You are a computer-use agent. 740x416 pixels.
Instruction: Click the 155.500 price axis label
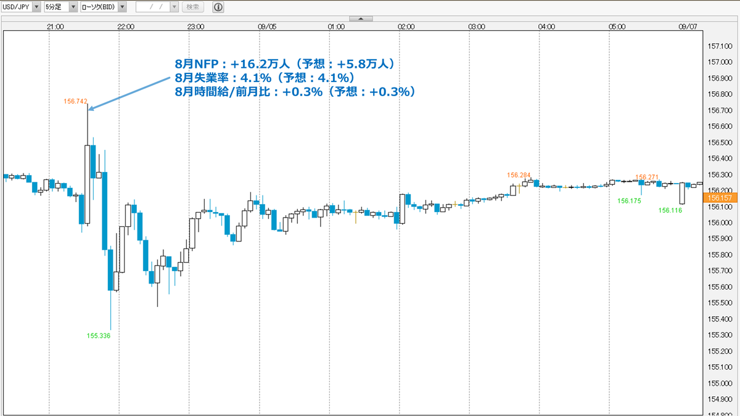720,303
